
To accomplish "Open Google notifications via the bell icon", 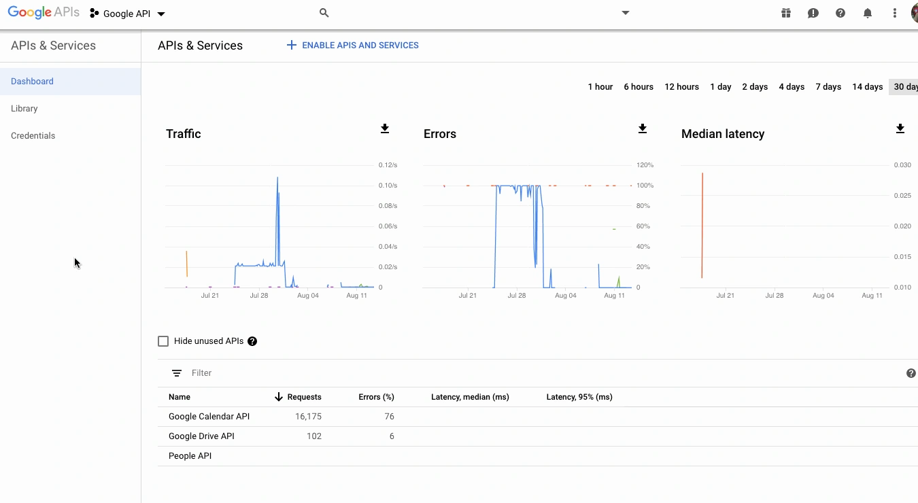I will click(x=868, y=13).
